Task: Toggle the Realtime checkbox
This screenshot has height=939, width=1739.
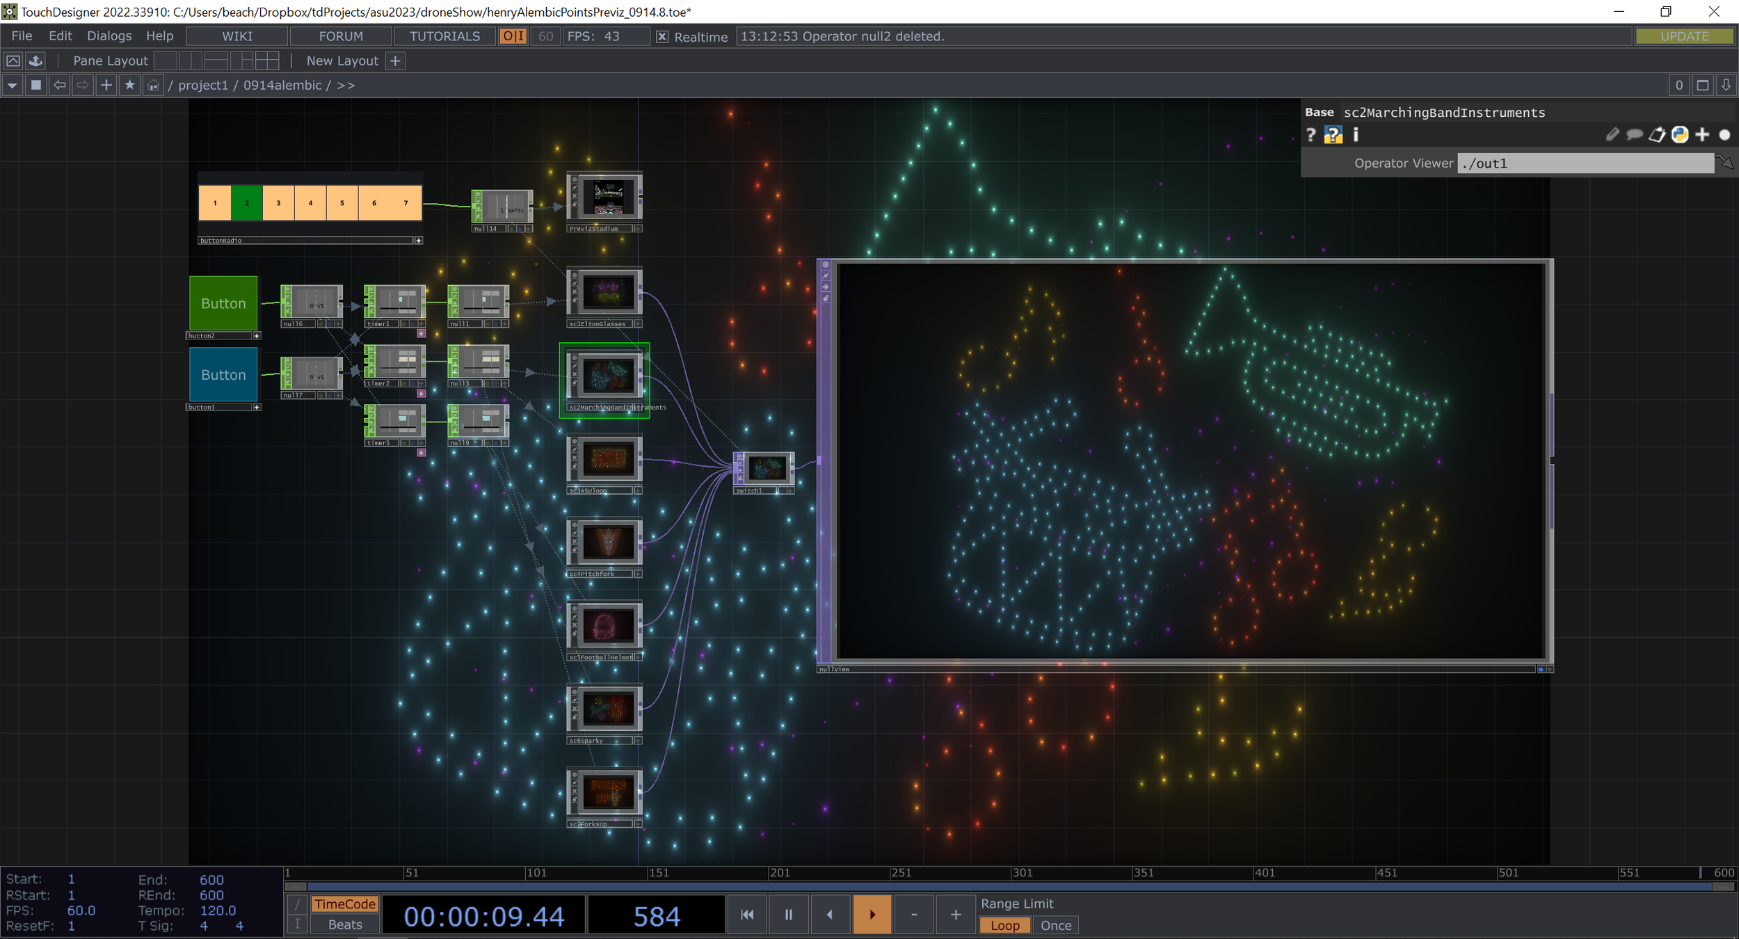Action: tap(662, 37)
